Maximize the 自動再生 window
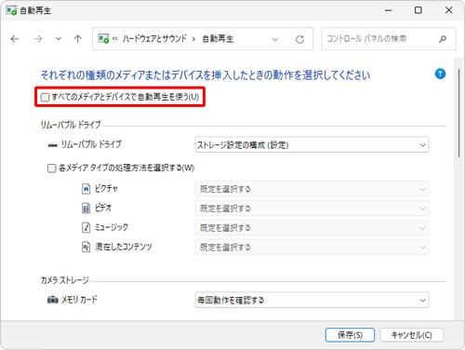The width and height of the screenshot is (465, 350). tap(418, 10)
